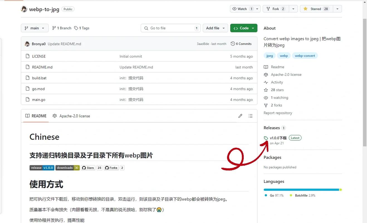Click the star icon beside 28 stars
This screenshot has height=223, width=367.
point(266,90)
